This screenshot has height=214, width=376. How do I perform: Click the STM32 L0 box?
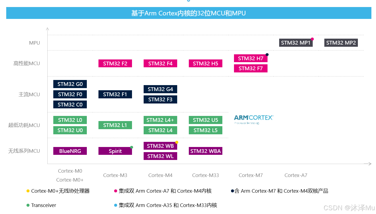70,120
